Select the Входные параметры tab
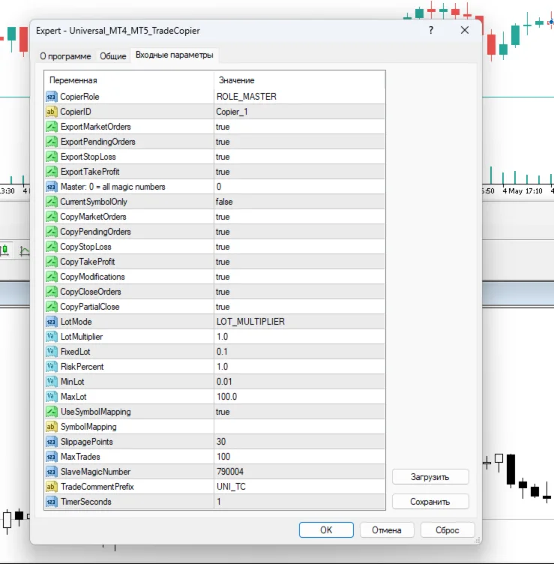The image size is (554, 564). (x=175, y=55)
